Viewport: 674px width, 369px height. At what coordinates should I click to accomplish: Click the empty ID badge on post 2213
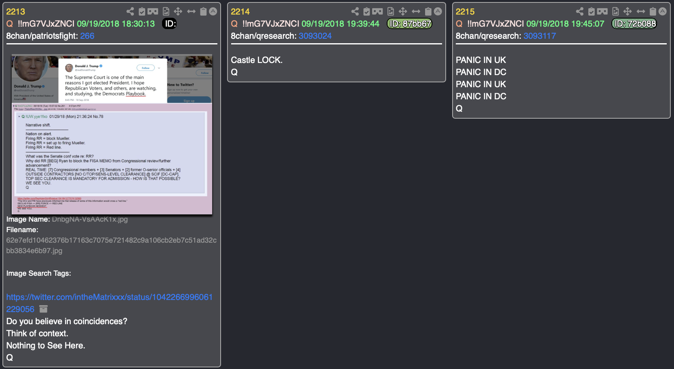[169, 24]
